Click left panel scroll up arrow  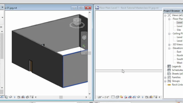[2, 31]
